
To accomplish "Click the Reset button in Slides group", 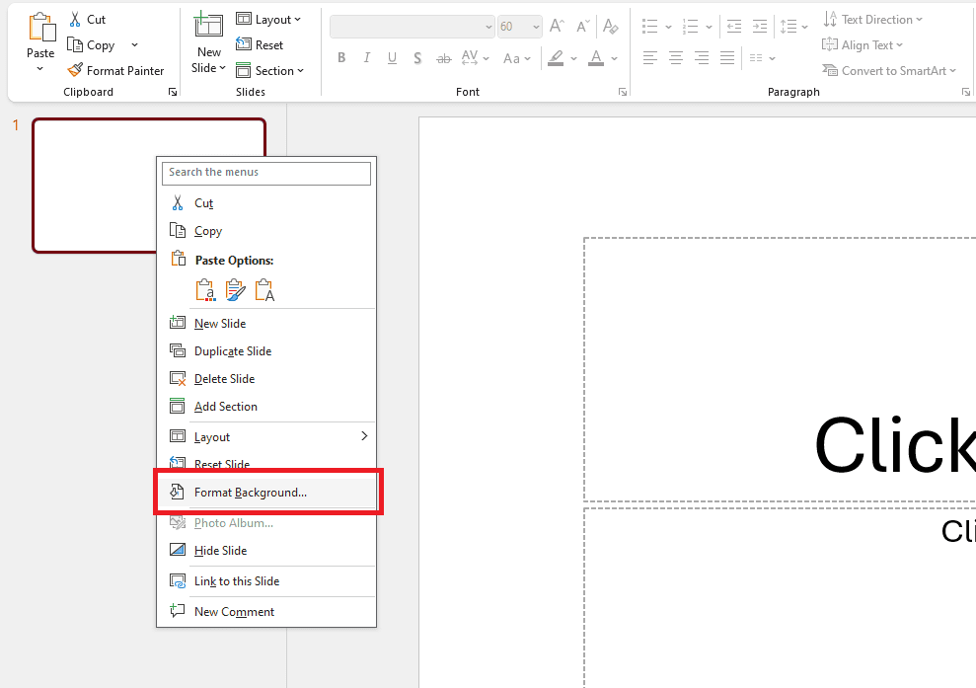I will (x=260, y=44).
